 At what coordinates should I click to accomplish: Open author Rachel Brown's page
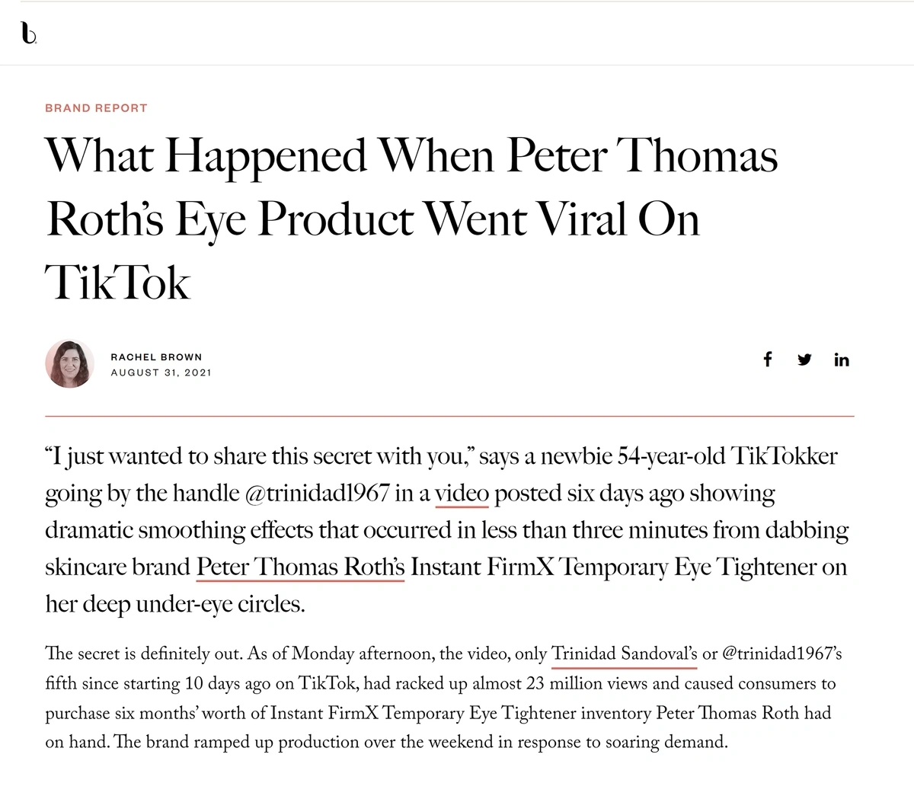point(156,356)
